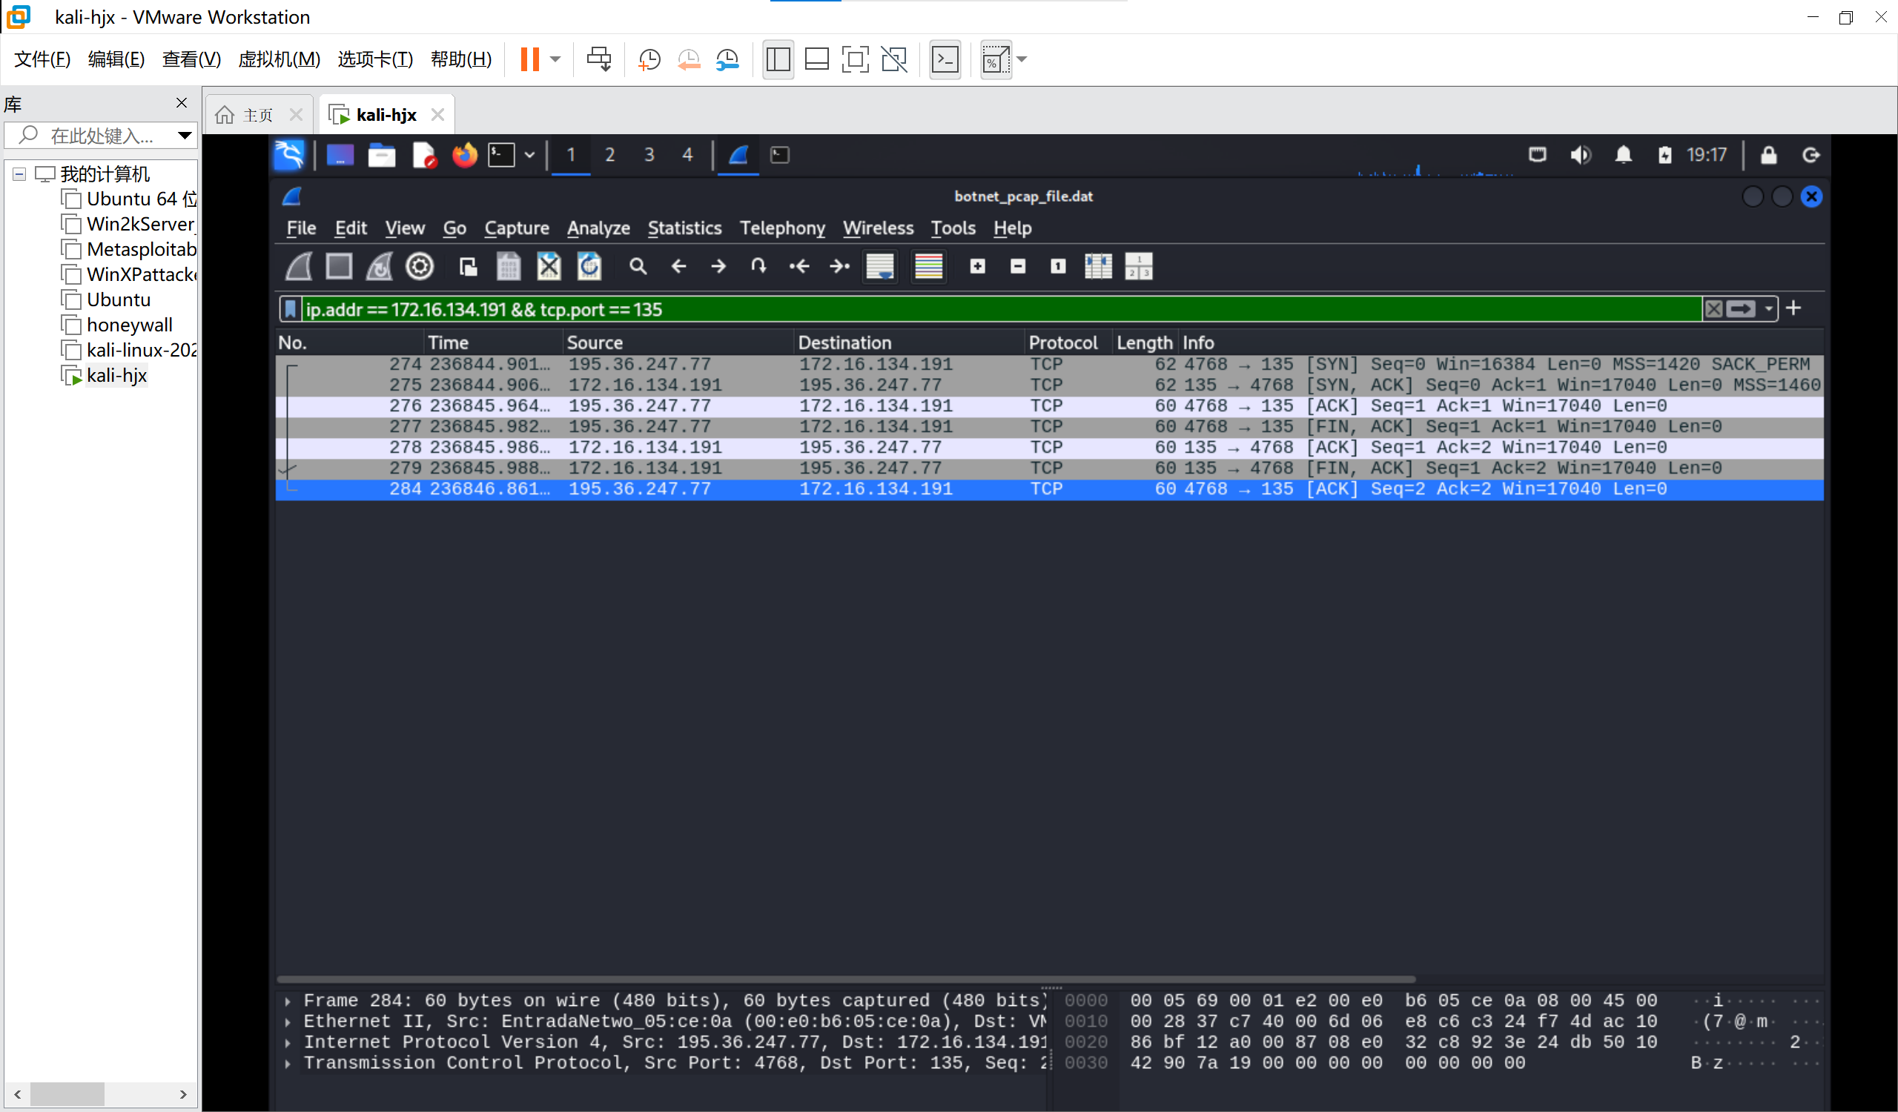Click the resize columns icon
This screenshot has width=1898, height=1112.
pyautogui.click(x=1098, y=267)
